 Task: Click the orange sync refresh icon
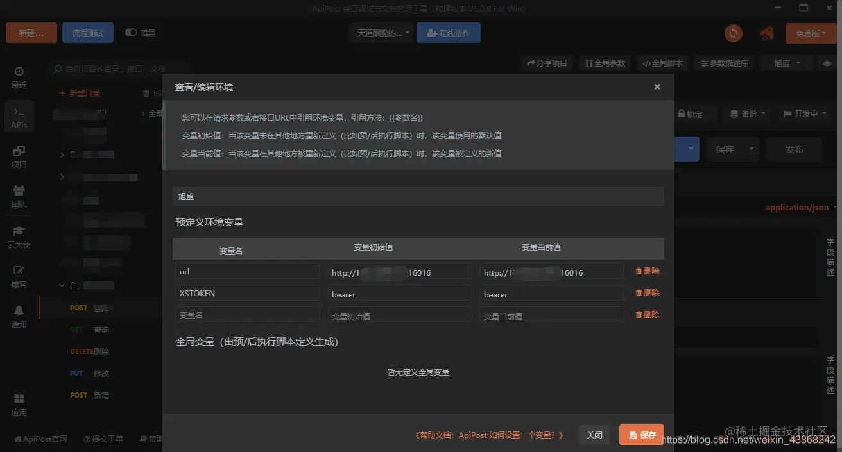pos(734,33)
